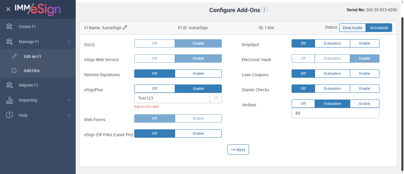Clear the eSignPlus key with the X
Screen dimensions: 404x174
[x=216, y=98]
